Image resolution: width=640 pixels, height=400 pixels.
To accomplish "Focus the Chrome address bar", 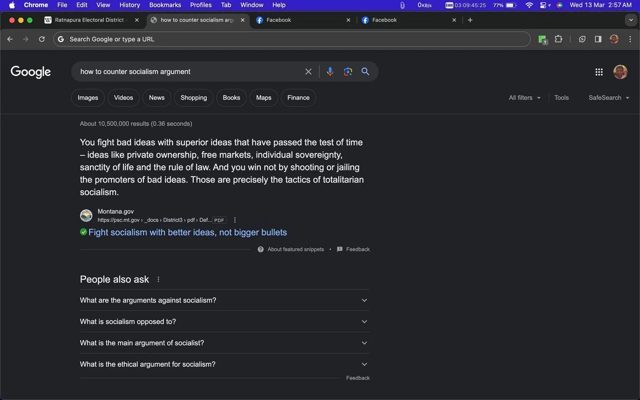I will pos(292,39).
